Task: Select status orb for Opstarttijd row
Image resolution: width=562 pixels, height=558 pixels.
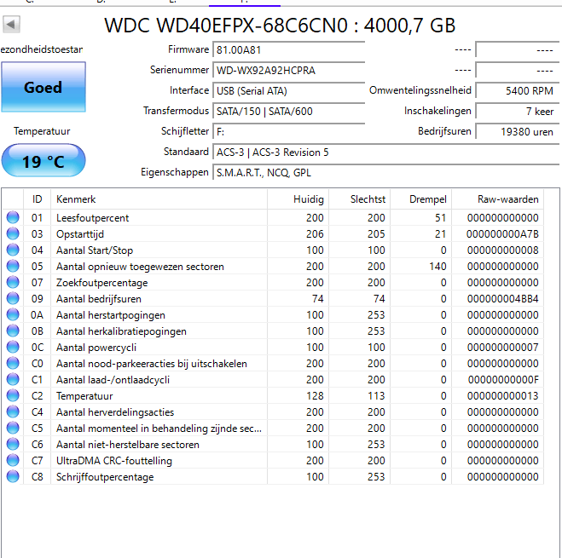Action: coord(13,233)
